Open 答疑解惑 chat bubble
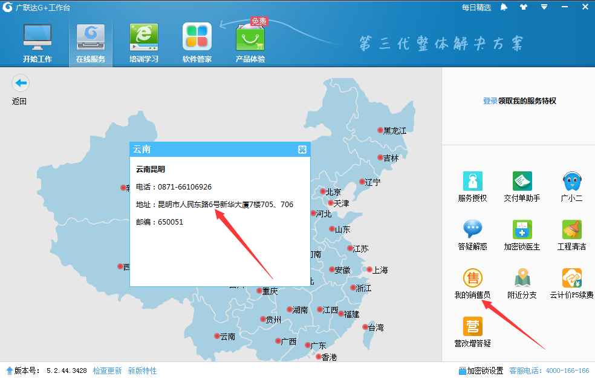The image size is (595, 379). pos(472,229)
